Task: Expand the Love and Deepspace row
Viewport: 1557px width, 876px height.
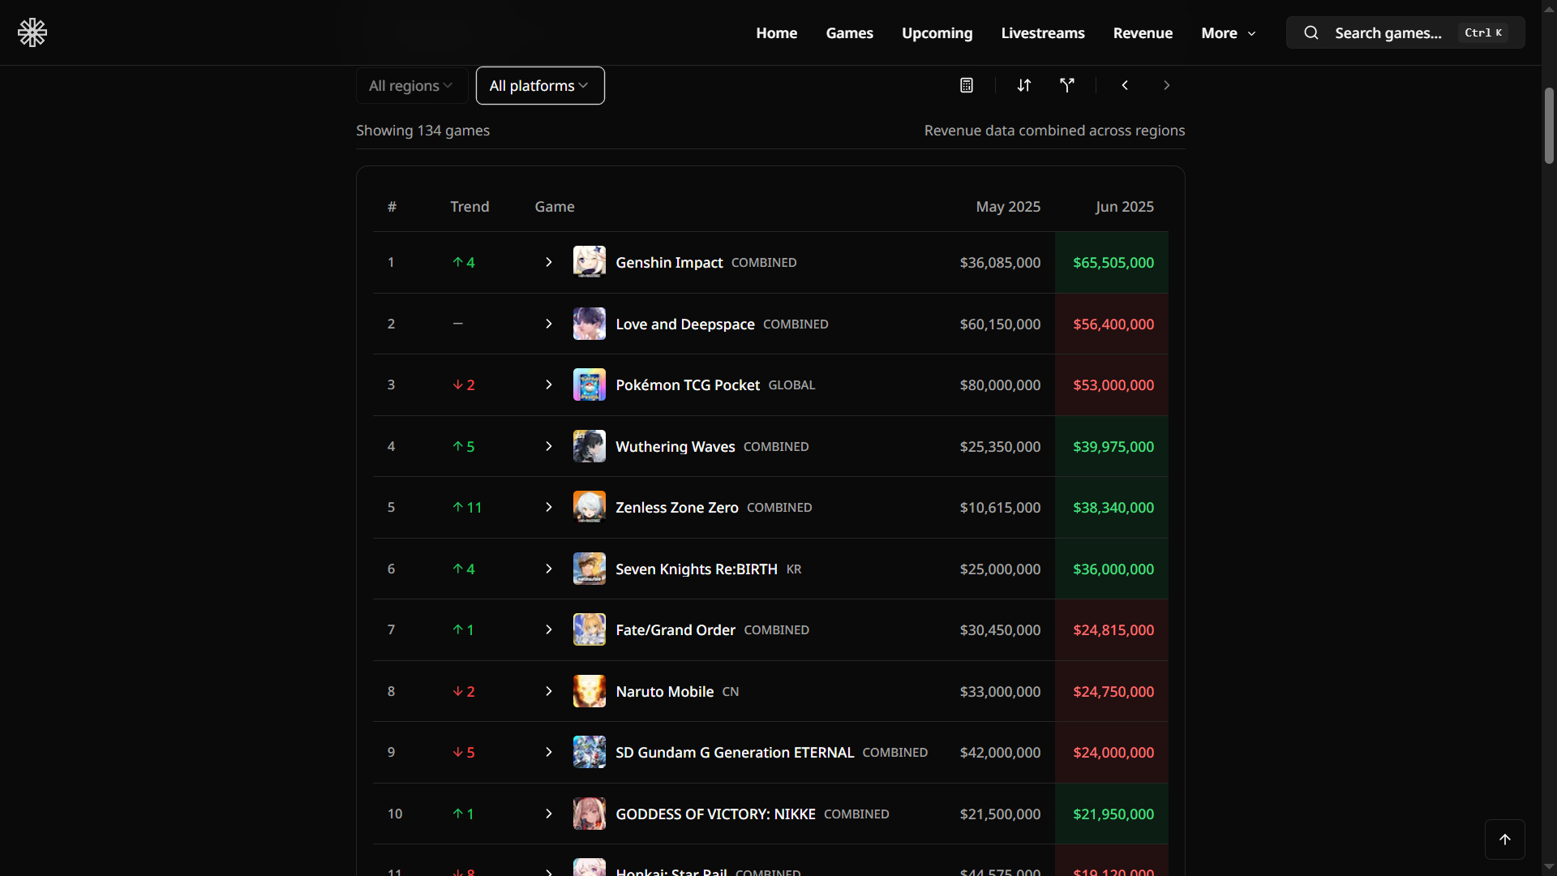Action: click(x=549, y=324)
